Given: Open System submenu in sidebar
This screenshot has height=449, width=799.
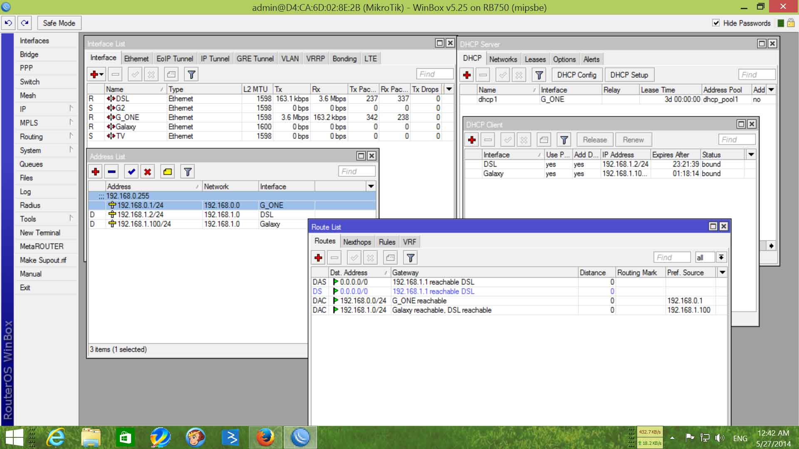Looking at the screenshot, I should click(x=47, y=150).
